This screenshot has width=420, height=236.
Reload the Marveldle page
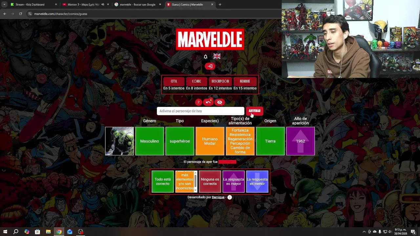(x=20, y=14)
